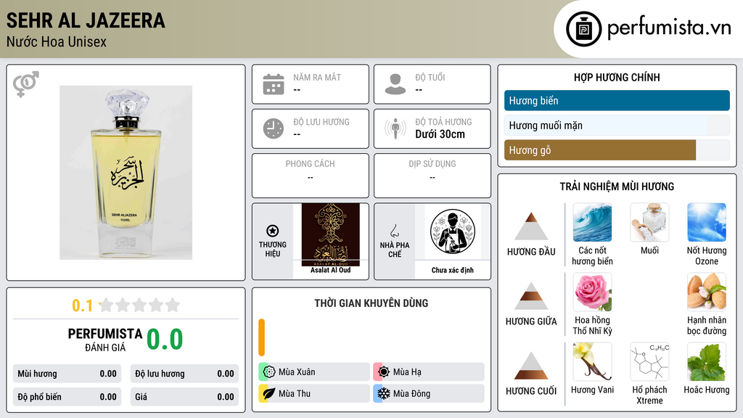743x418 pixels.
Task: Click the Hương biển accord bar
Action: [617, 100]
